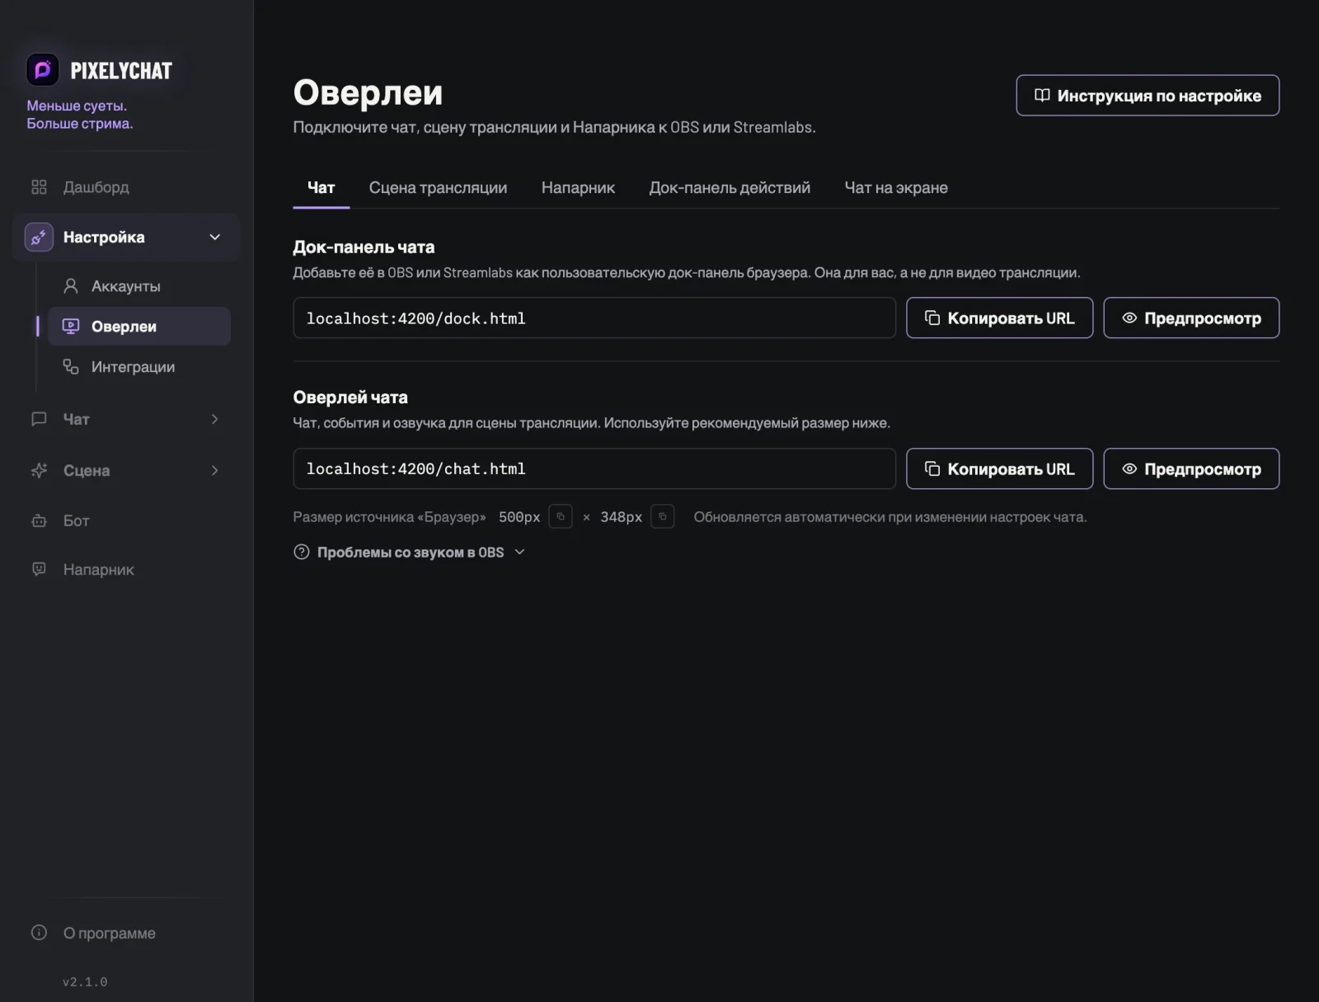This screenshot has height=1002, width=1319.
Task: Click the Сцена sparkle icon
Action: click(x=39, y=470)
